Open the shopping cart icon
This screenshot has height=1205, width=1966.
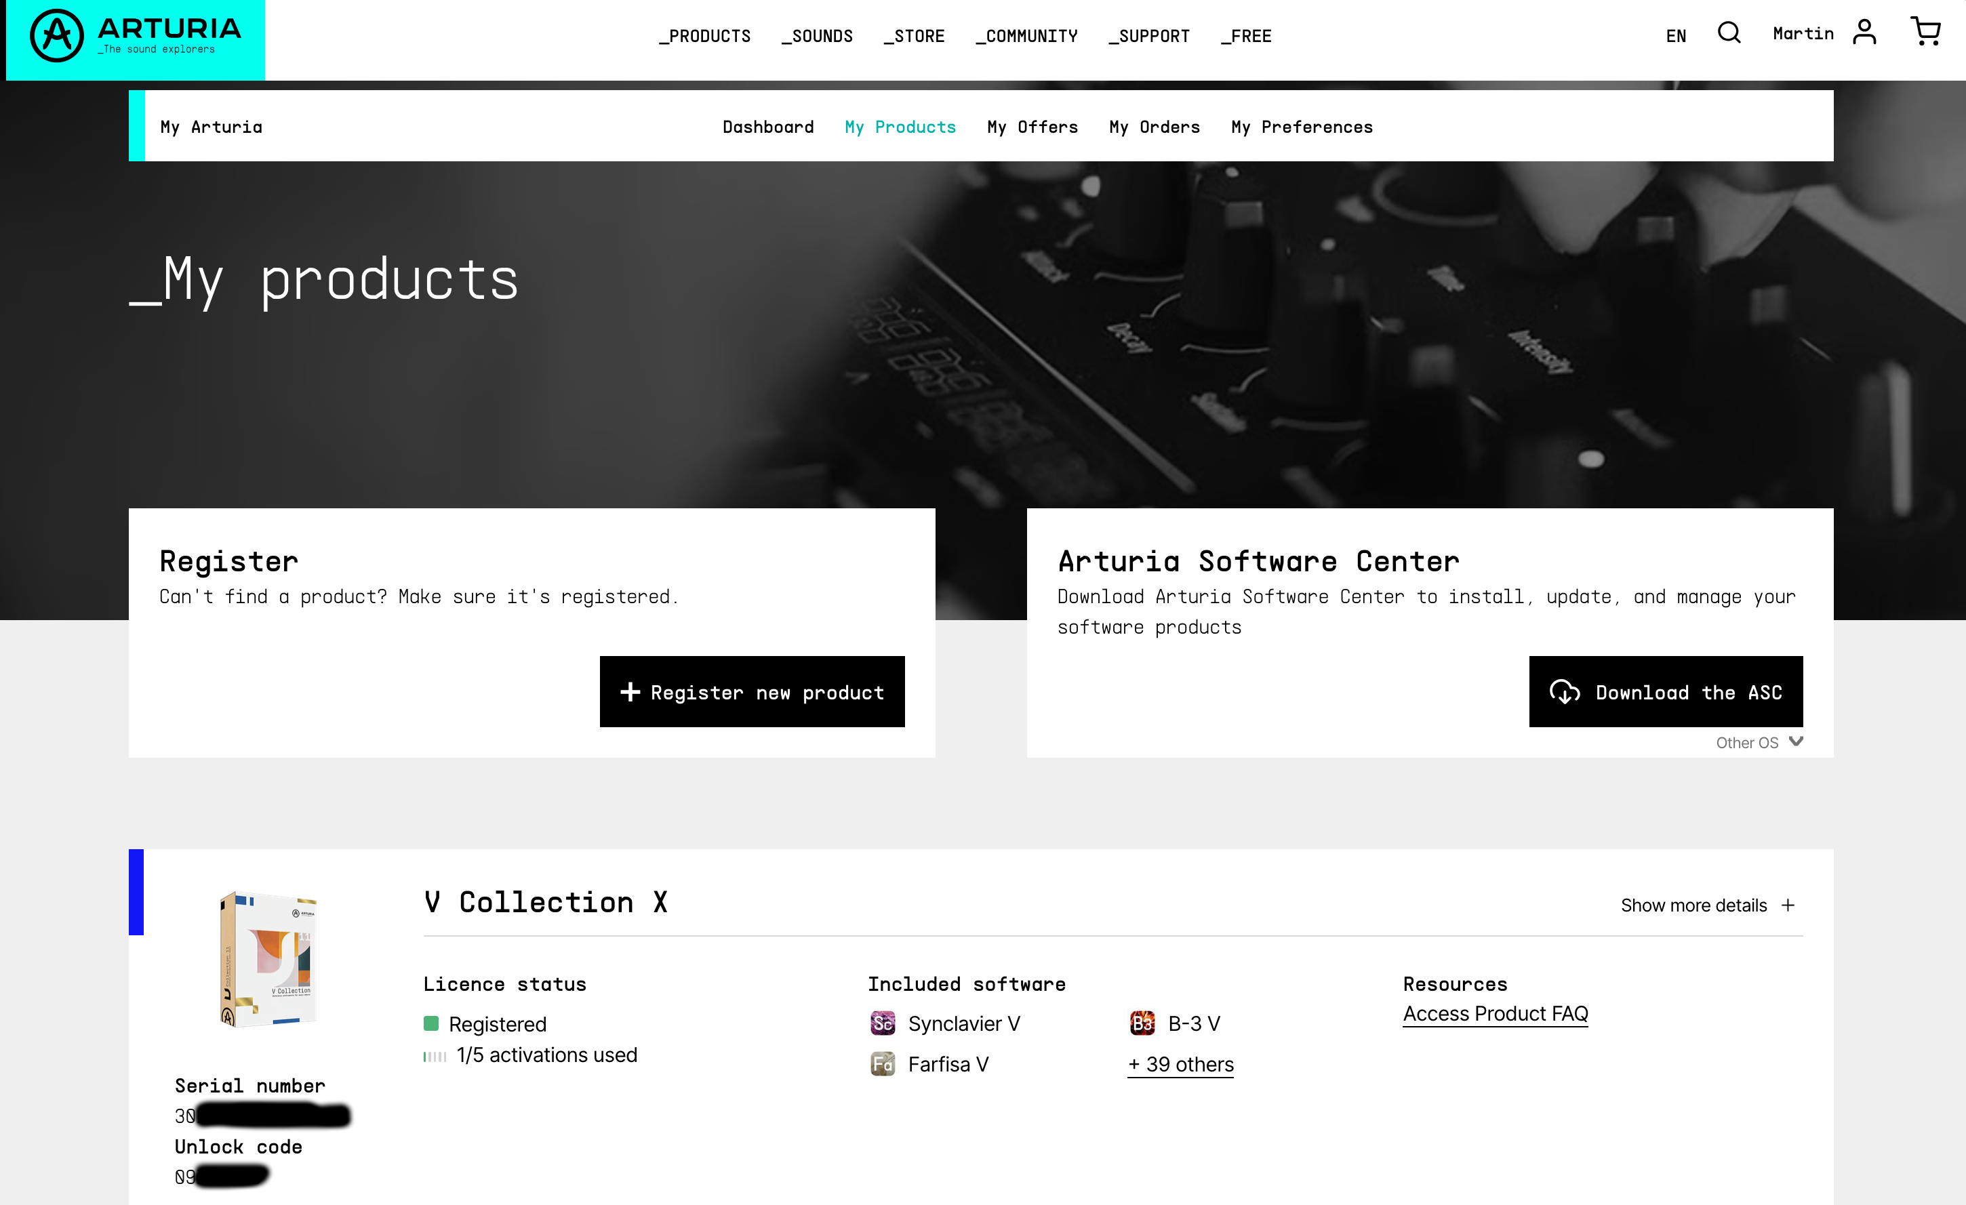pyautogui.click(x=1925, y=32)
